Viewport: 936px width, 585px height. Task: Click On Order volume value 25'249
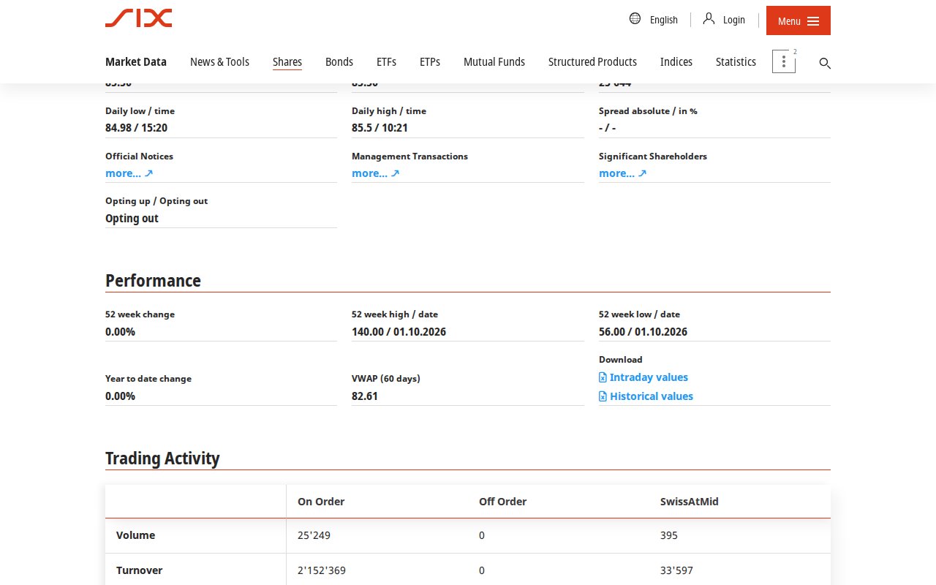[x=314, y=535]
